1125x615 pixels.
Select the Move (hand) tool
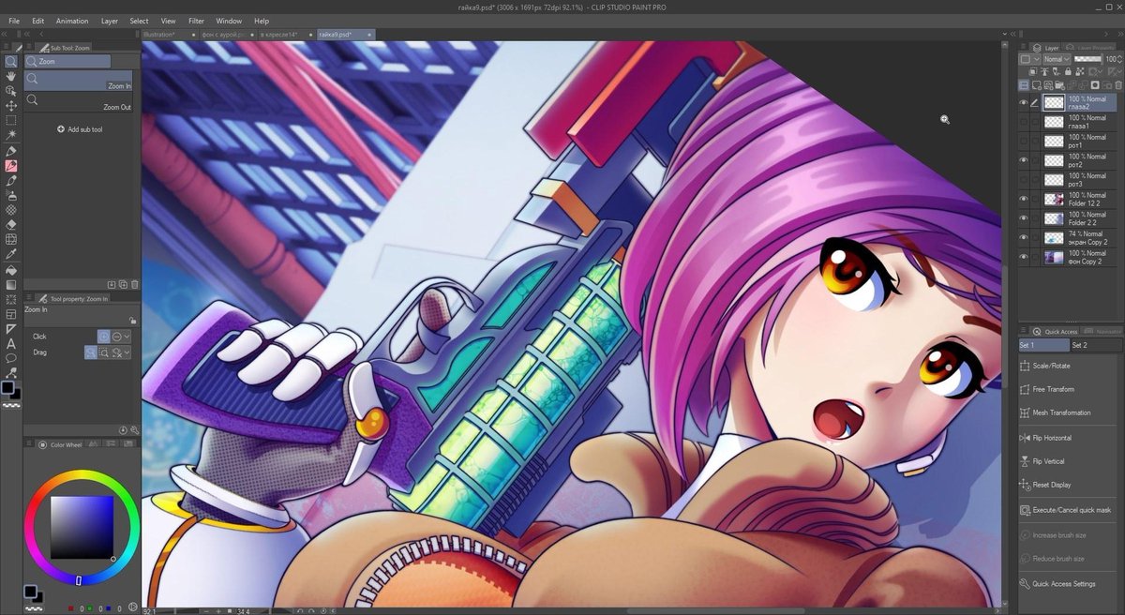point(11,76)
